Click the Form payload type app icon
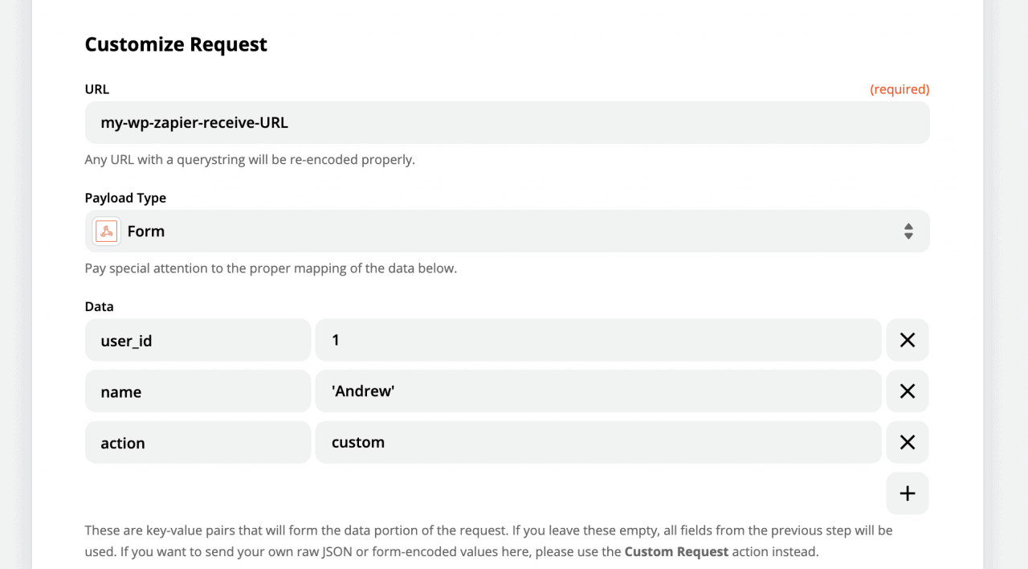The height and width of the screenshot is (569, 1028). click(105, 231)
